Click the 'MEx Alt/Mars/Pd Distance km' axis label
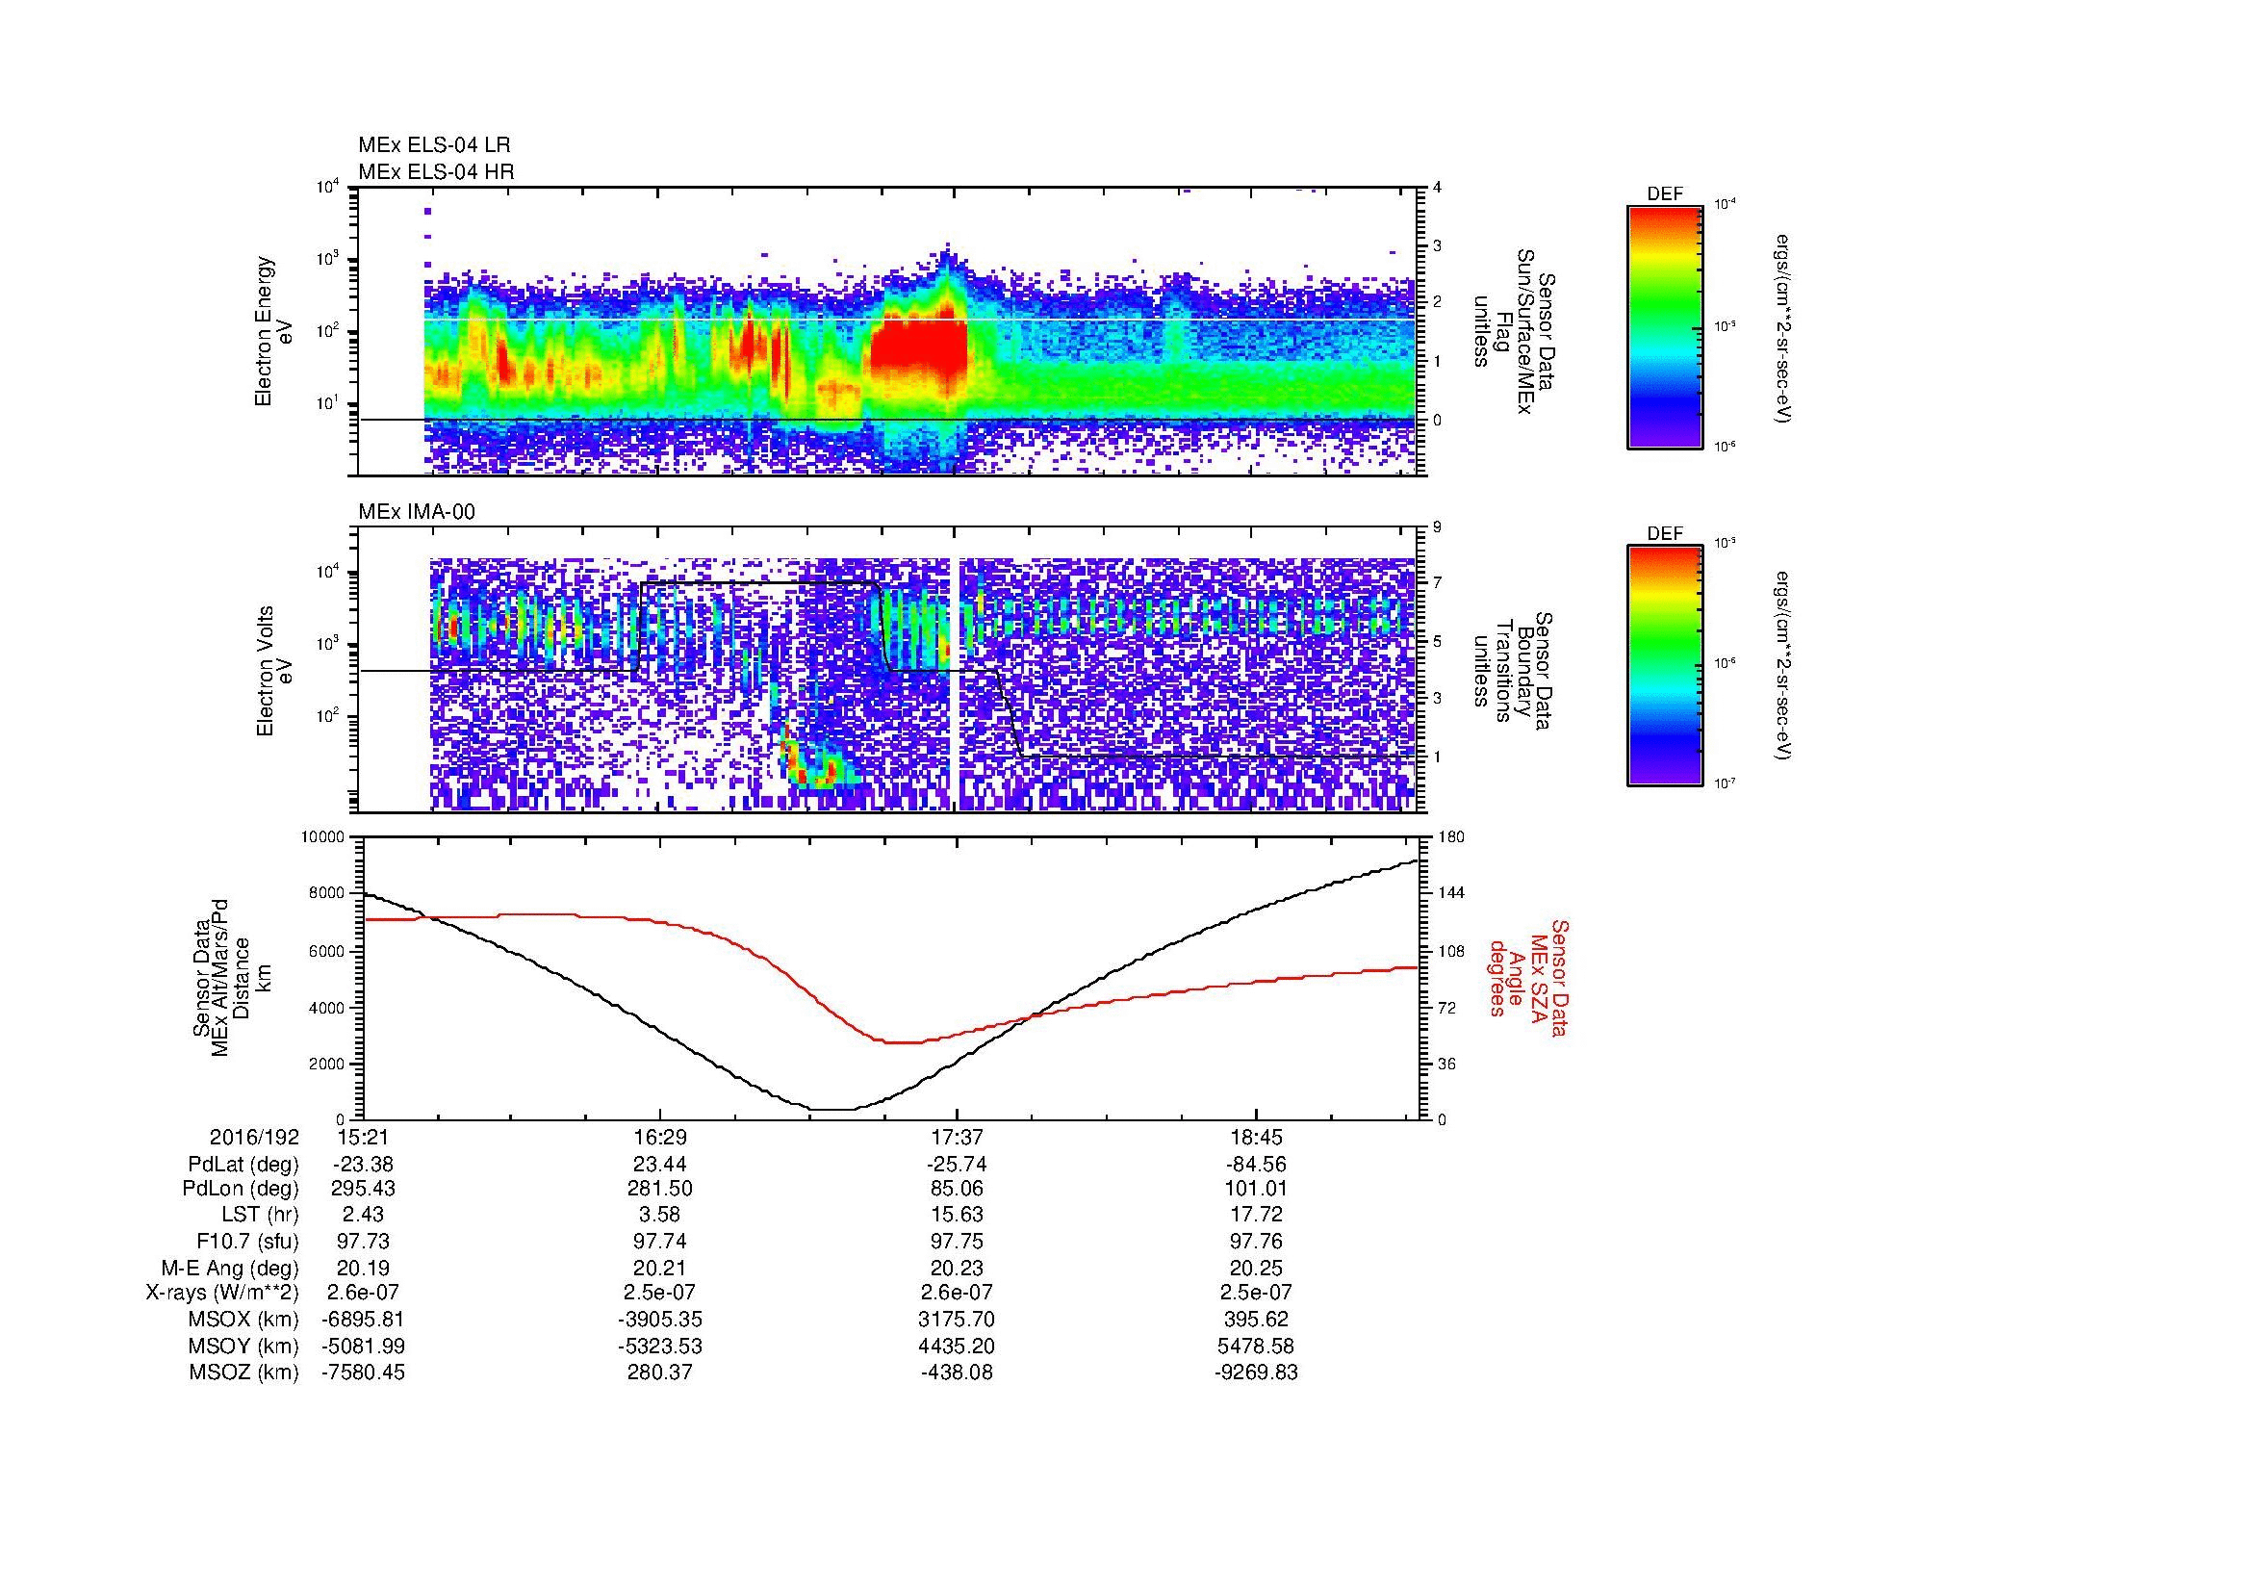2251x1591 pixels. pos(232,978)
